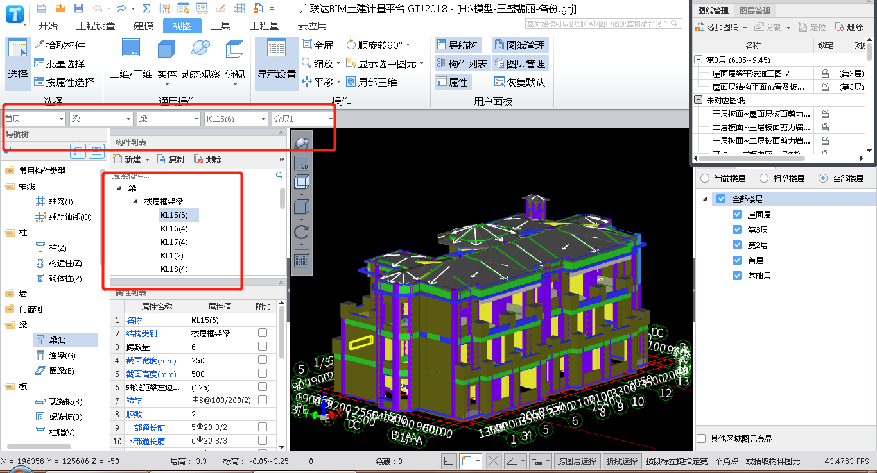Uncheck the 第2层 floor checkbox
This screenshot has height=473, width=877.
[737, 245]
